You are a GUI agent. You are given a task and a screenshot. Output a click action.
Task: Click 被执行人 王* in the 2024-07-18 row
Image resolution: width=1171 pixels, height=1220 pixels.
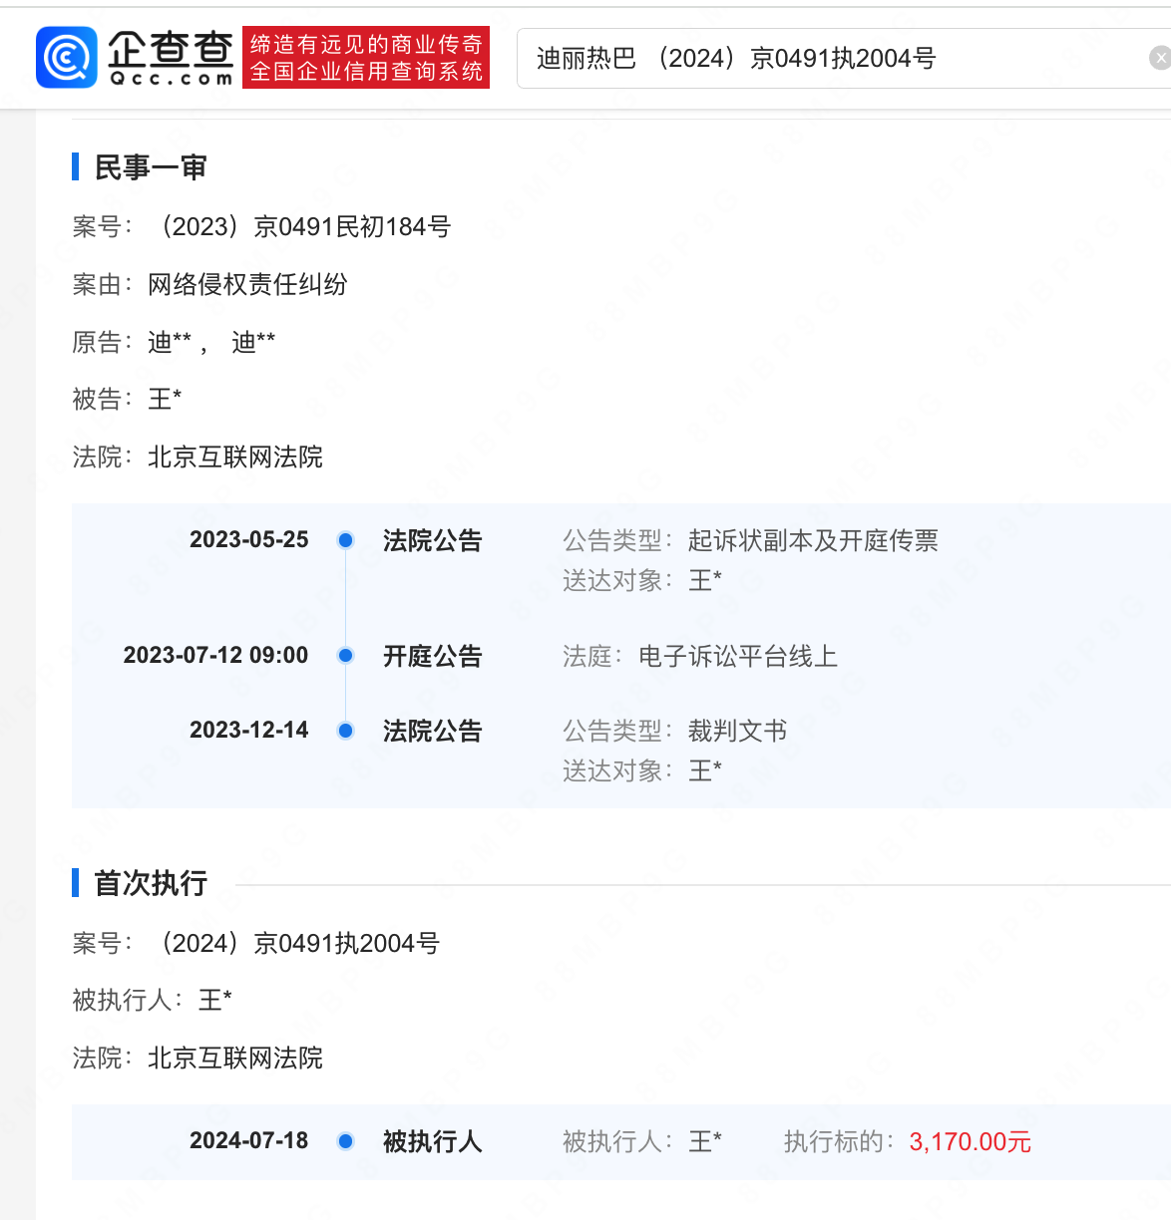pos(705,1141)
